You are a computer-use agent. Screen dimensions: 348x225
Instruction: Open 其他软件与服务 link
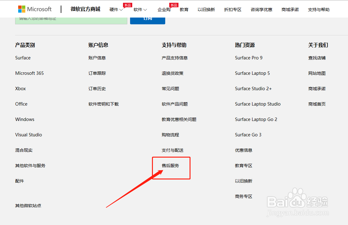pos(30,166)
